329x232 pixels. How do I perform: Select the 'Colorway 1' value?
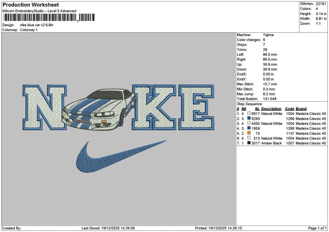[29, 30]
